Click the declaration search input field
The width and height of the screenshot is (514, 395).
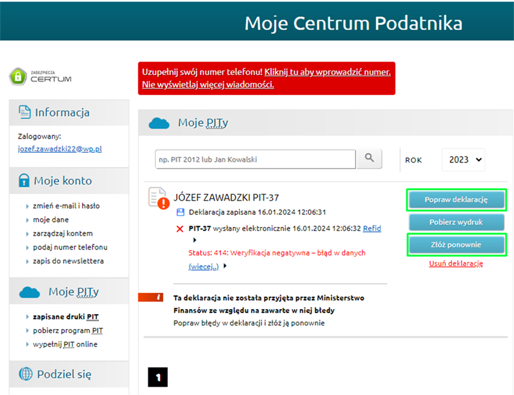coord(255,159)
